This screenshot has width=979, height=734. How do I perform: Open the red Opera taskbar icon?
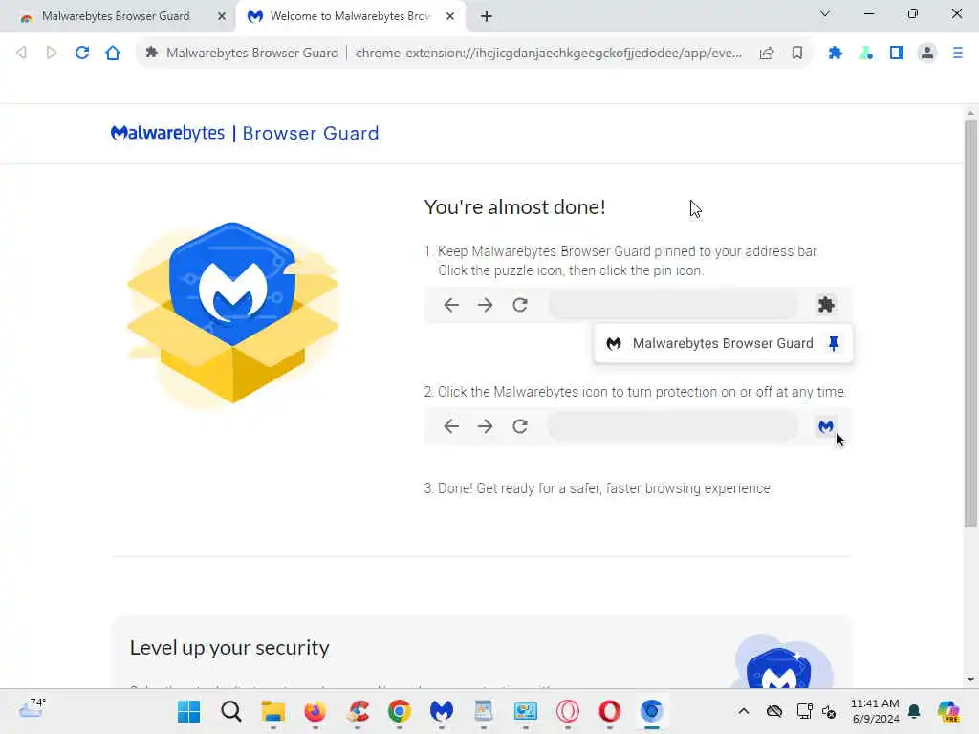point(609,711)
